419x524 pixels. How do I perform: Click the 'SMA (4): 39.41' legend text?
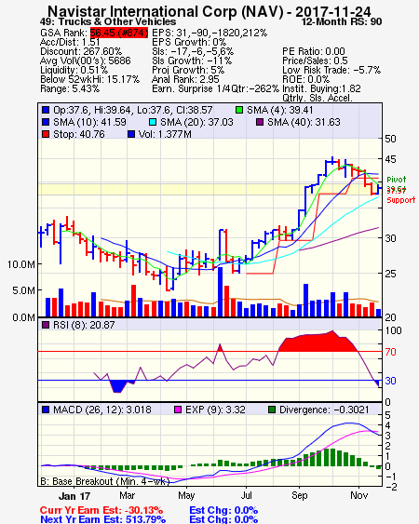pyautogui.click(x=280, y=110)
